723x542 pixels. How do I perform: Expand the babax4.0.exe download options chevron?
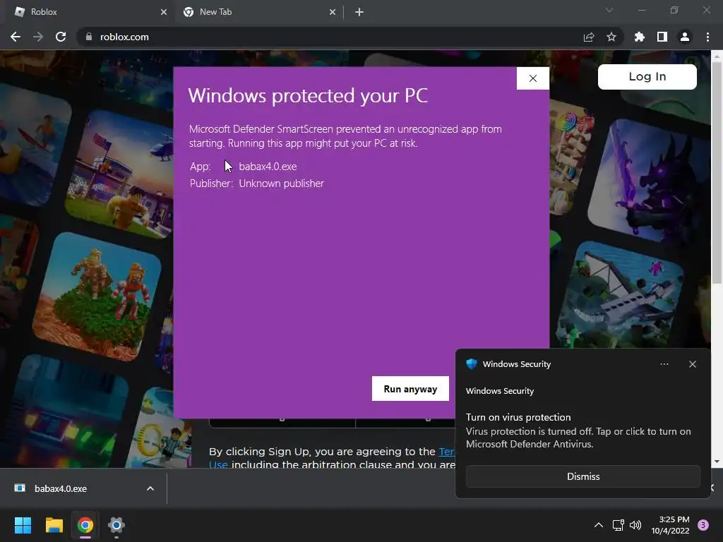[150, 488]
